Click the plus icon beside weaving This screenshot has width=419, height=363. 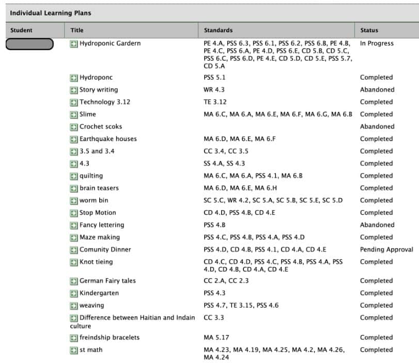tap(74, 306)
